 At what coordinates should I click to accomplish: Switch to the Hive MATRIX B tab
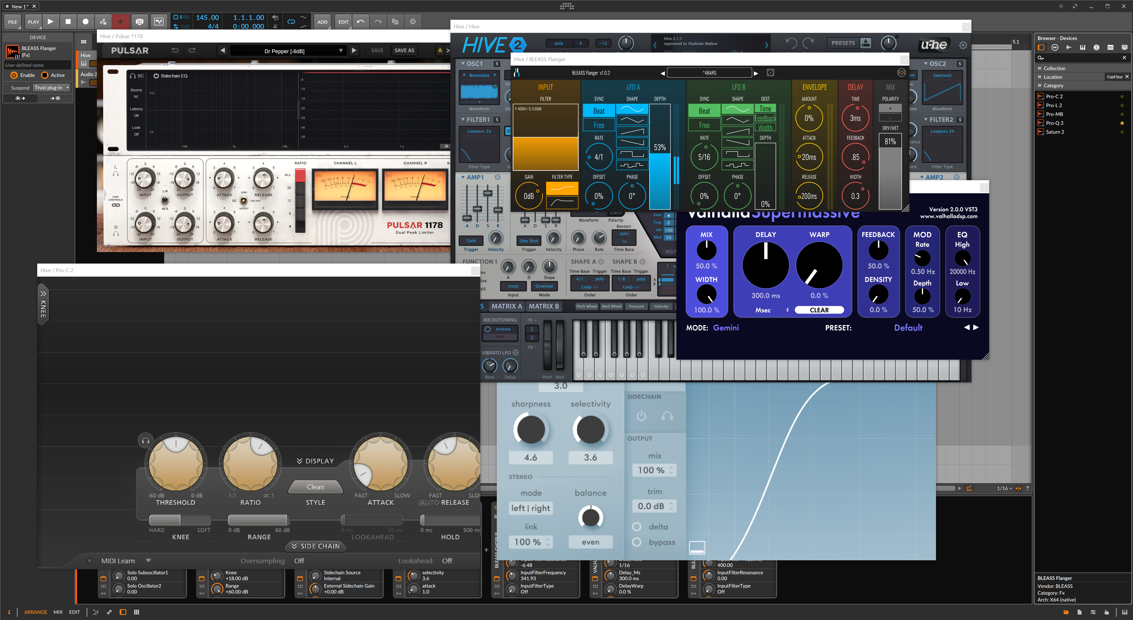(544, 306)
